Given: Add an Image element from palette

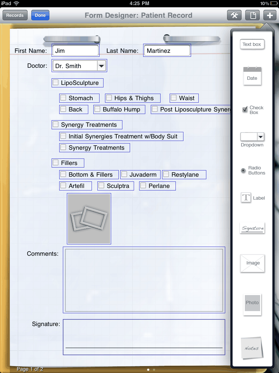Looking at the screenshot, I should (252, 263).
